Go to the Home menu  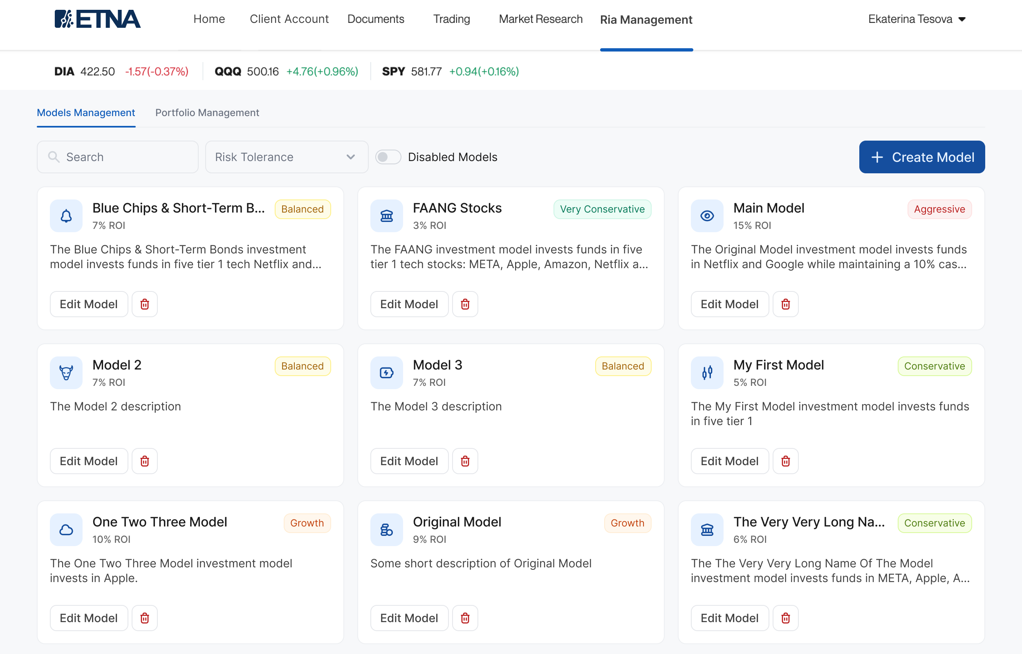209,19
